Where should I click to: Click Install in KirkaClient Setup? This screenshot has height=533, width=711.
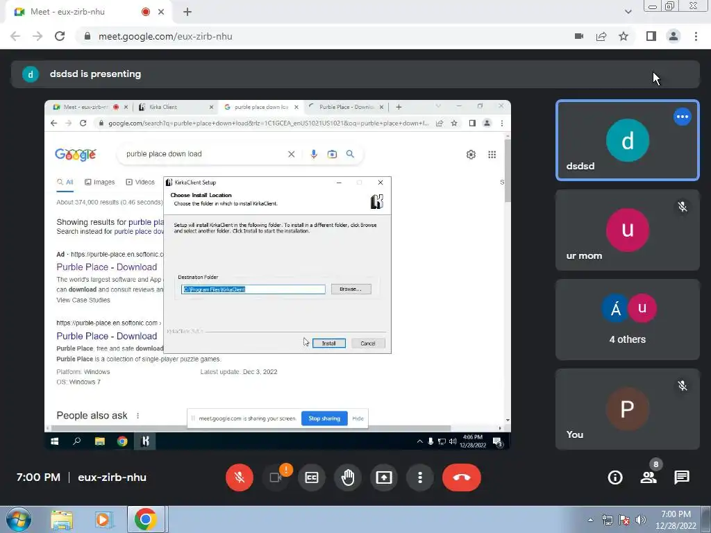pyautogui.click(x=328, y=343)
